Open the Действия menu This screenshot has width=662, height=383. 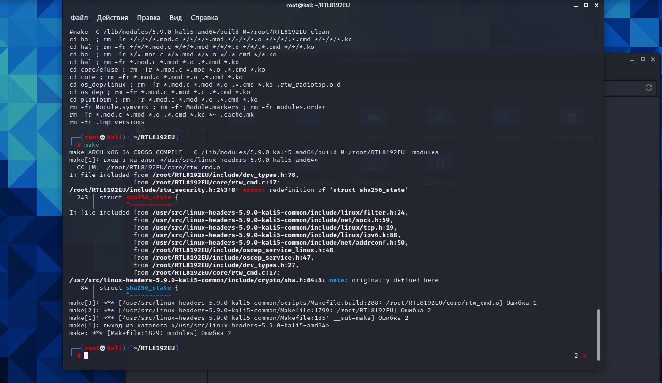point(112,18)
